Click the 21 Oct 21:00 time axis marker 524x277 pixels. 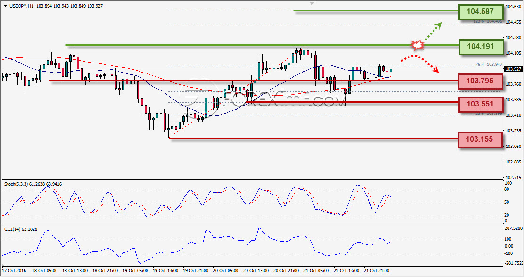[x=377, y=271]
